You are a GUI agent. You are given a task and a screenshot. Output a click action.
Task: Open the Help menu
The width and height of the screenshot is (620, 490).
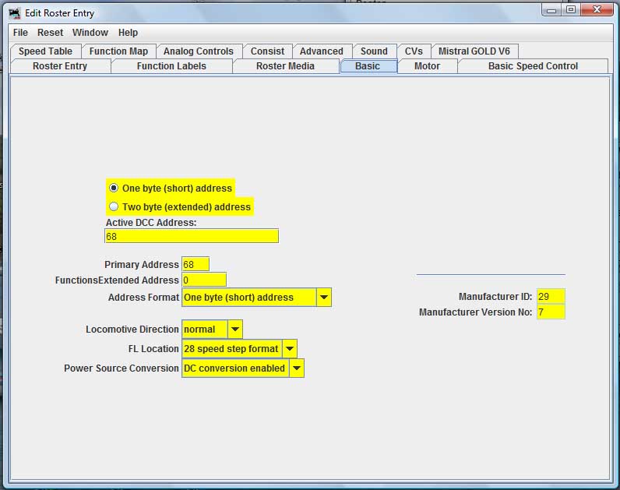click(x=128, y=33)
